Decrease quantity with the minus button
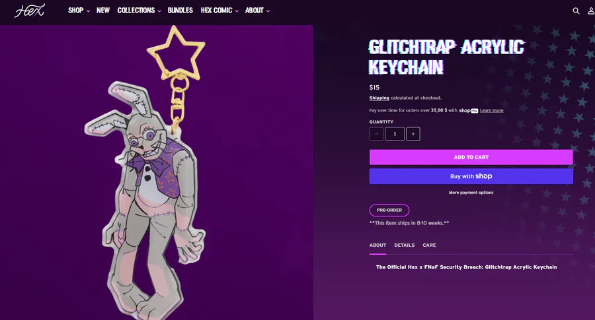Screen dimensions: 595x320 tap(376, 134)
